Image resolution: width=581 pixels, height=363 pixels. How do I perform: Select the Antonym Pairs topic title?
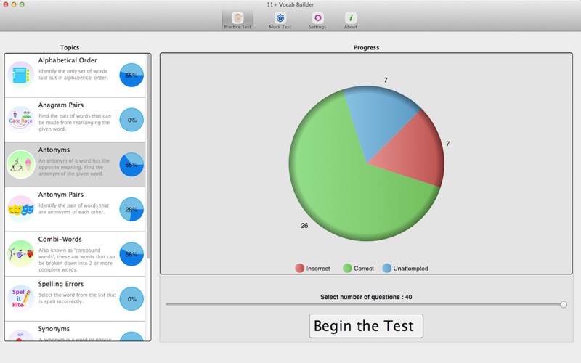pos(61,195)
